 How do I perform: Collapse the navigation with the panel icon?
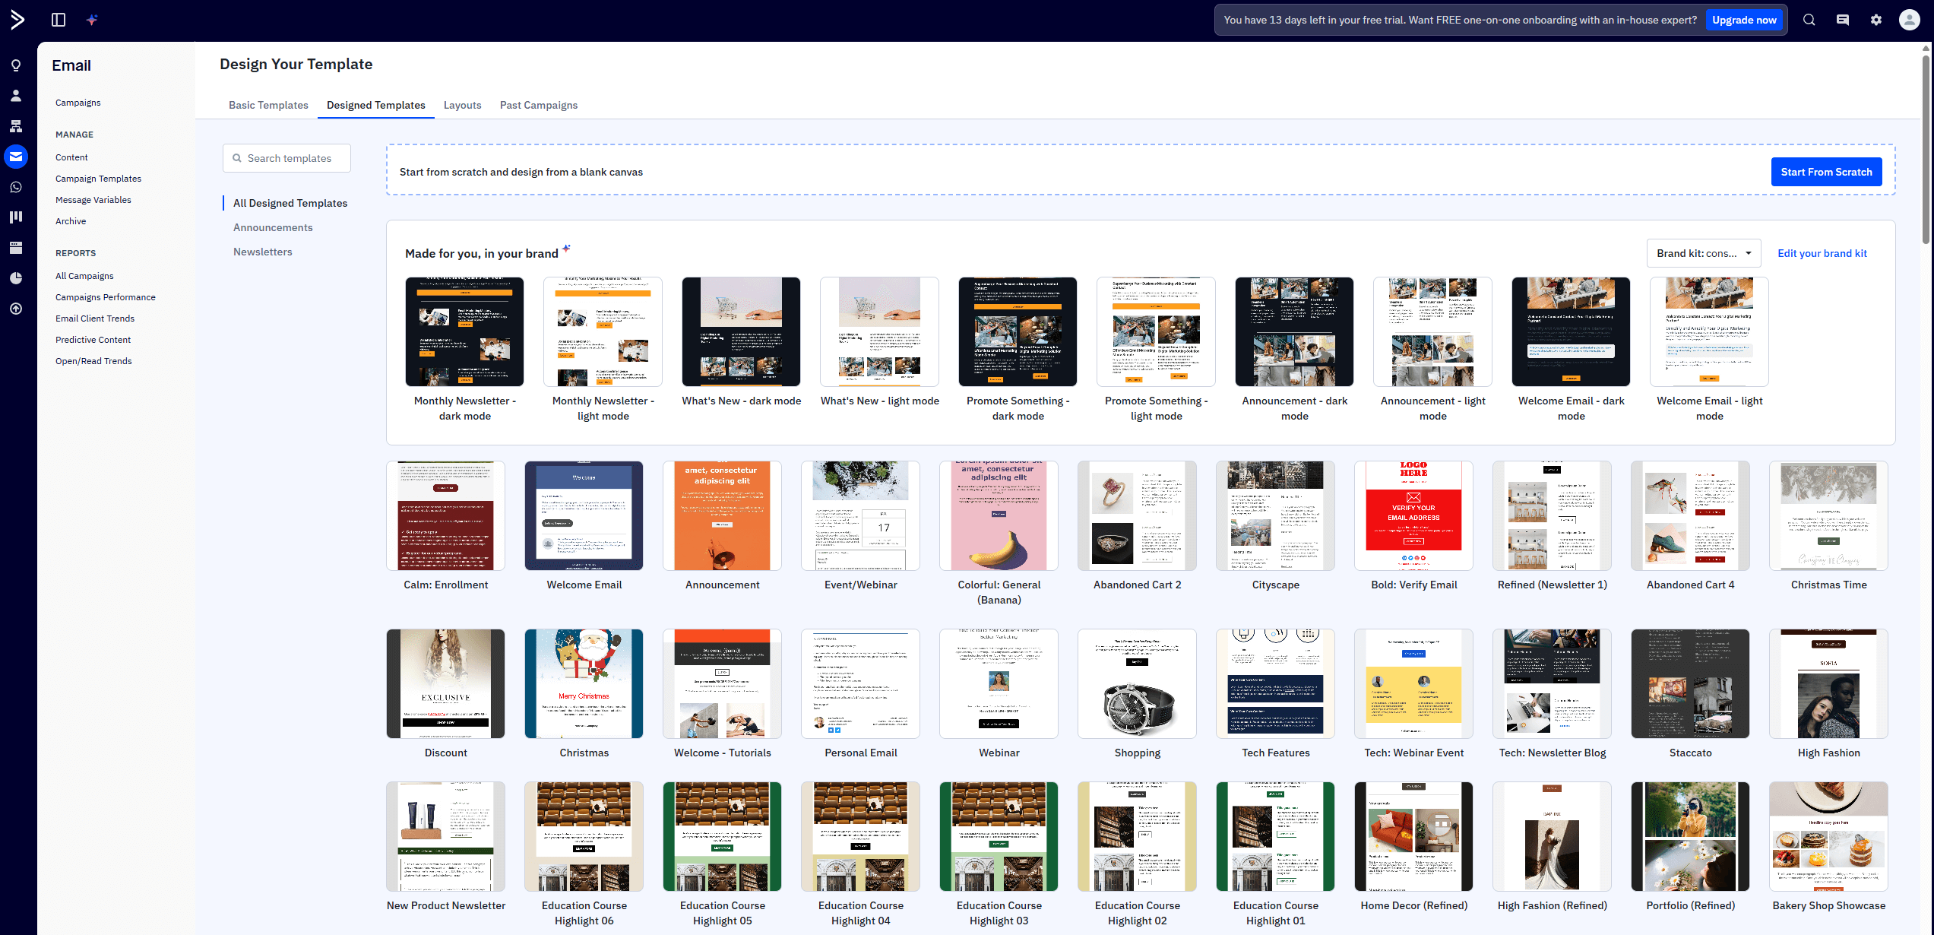(x=58, y=19)
